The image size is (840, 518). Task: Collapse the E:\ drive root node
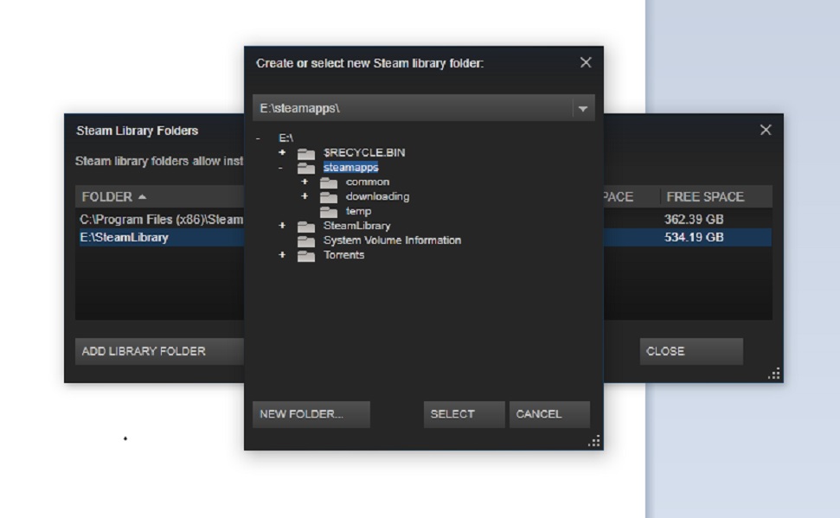(x=258, y=138)
